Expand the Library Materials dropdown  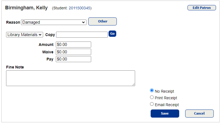tap(25, 35)
